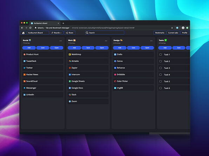Click the Behance favicon
This screenshot has width=209, height=156.
(x=115, y=68)
